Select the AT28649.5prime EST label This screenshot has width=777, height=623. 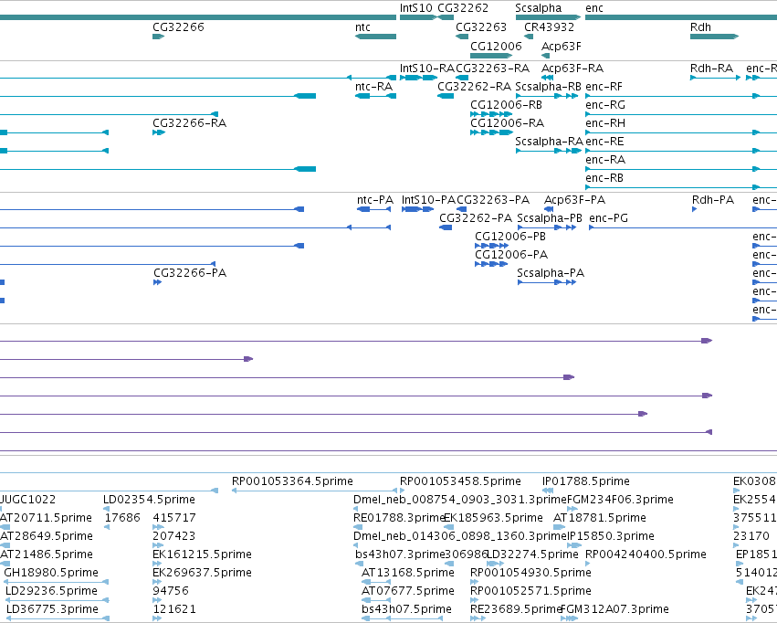click(x=46, y=536)
